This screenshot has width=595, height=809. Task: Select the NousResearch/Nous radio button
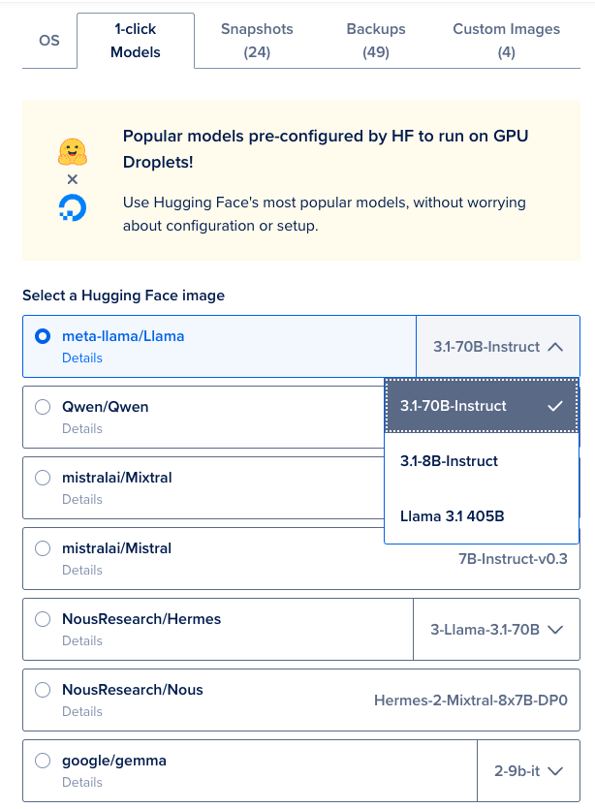tap(43, 691)
